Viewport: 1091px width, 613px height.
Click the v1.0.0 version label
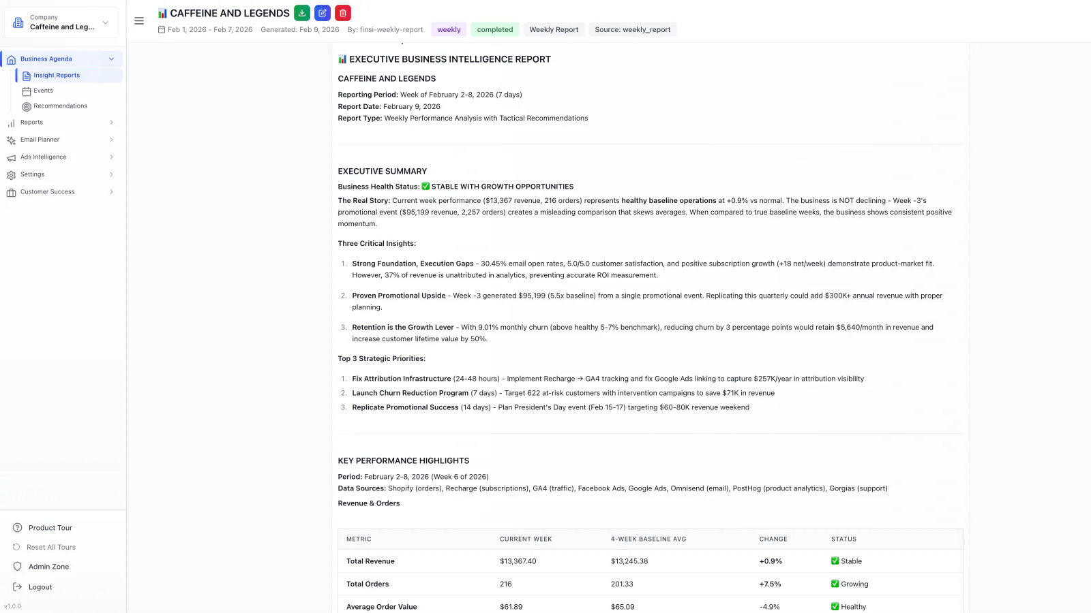point(13,606)
